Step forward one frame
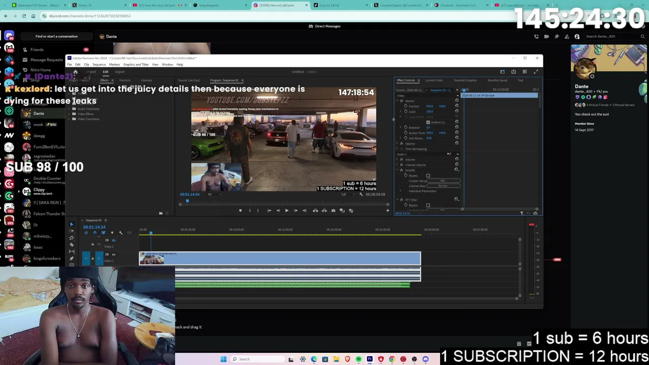This screenshot has height=365, width=649. (296, 210)
